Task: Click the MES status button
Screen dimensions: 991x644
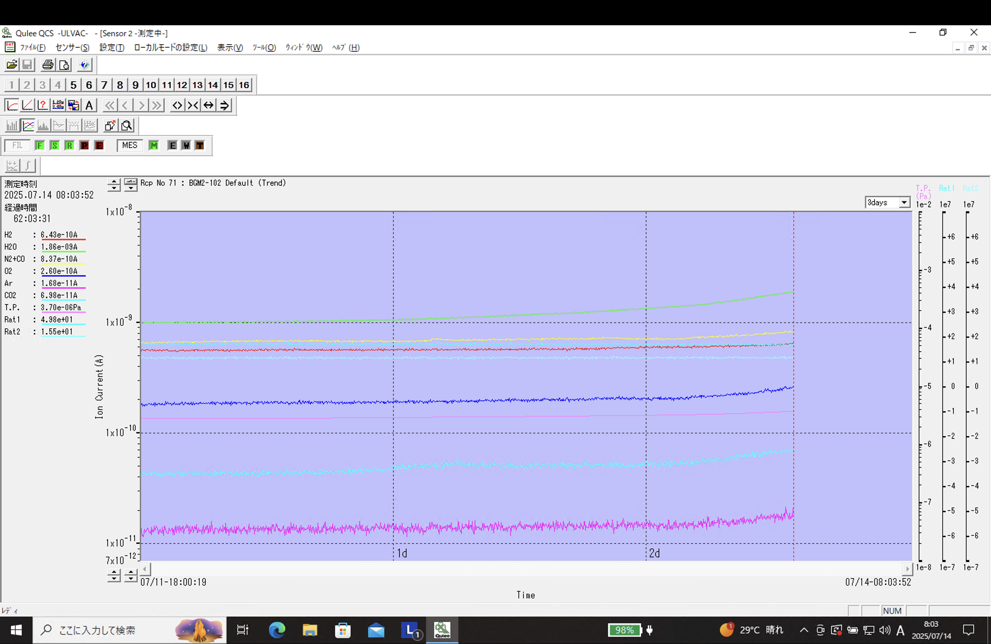Action: pyautogui.click(x=129, y=146)
